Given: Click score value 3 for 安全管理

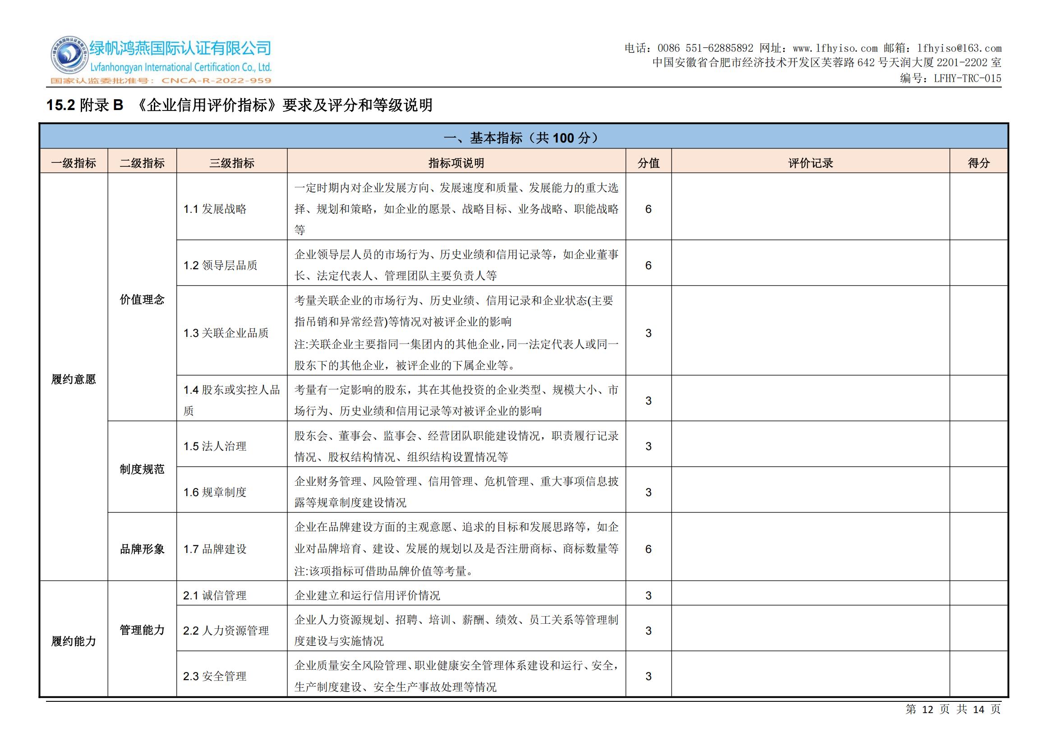Looking at the screenshot, I should point(648,676).
